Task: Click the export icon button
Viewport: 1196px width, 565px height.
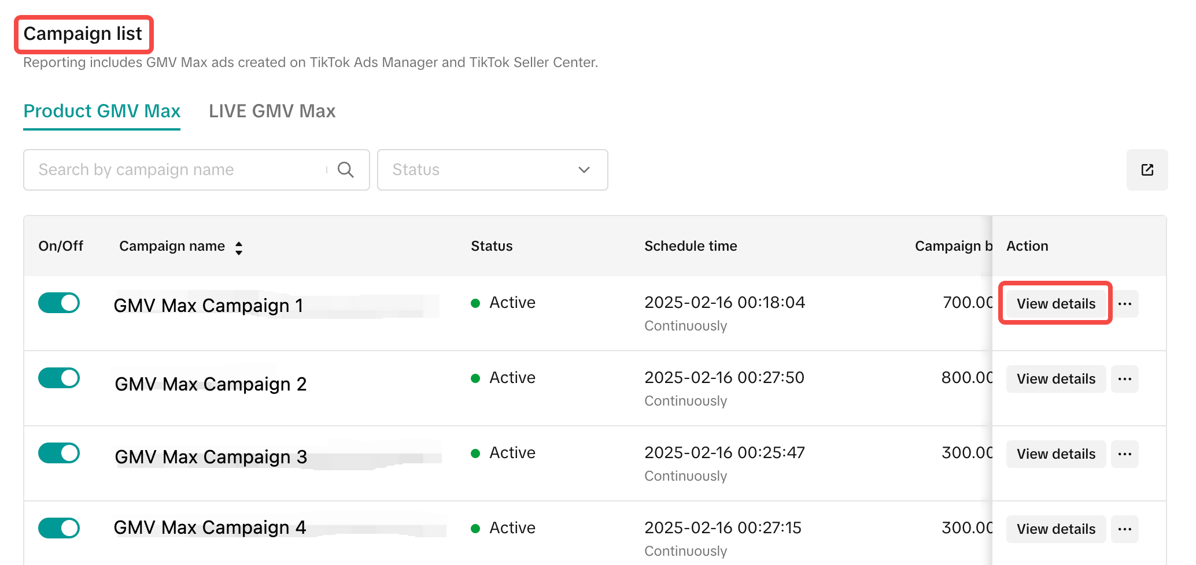Action: (x=1147, y=170)
